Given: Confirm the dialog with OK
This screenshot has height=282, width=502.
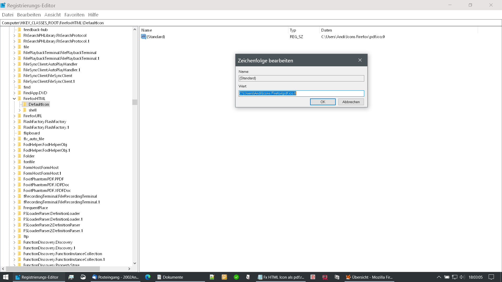Looking at the screenshot, I should (x=323, y=102).
